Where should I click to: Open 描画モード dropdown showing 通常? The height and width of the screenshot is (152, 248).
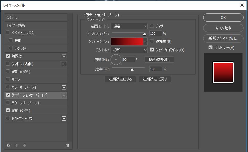(129, 26)
